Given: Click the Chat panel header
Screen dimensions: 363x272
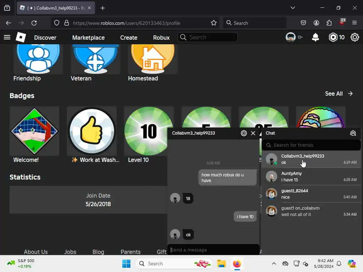Looking at the screenshot, I should (x=311, y=133).
